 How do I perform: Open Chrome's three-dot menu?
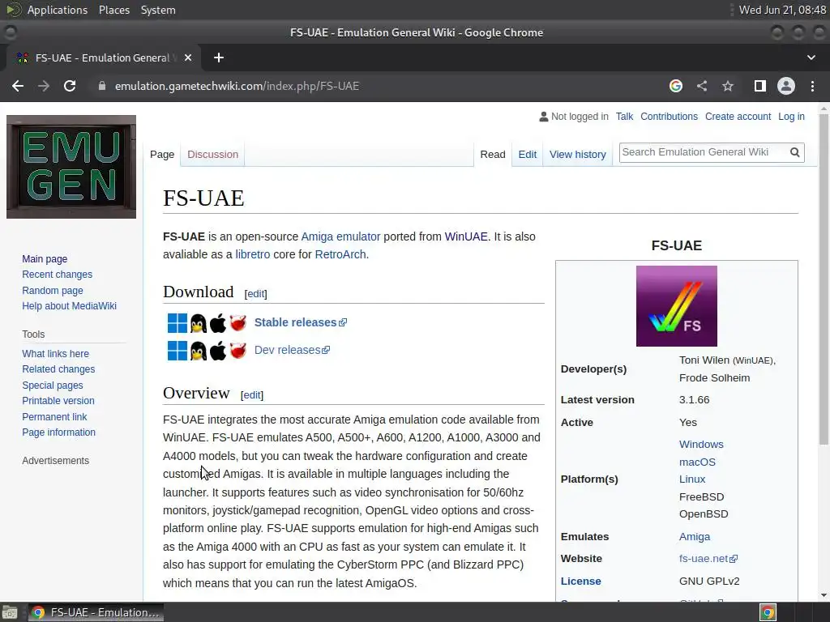point(812,86)
